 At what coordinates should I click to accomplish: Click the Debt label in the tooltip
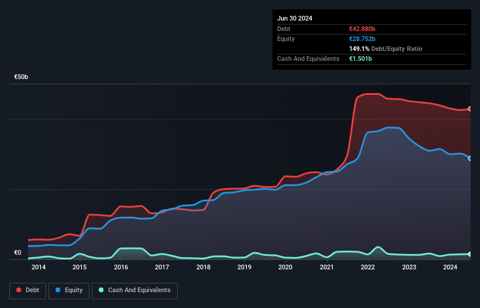(284, 29)
